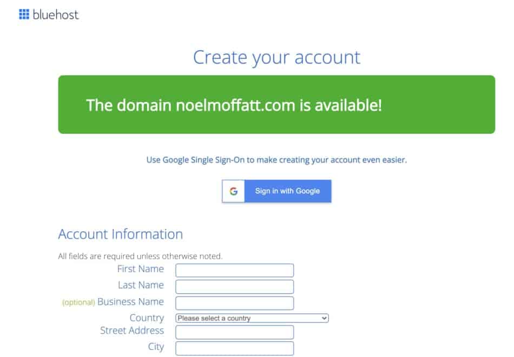Click the Account Information section heading
This screenshot has height=357, width=514.
click(120, 234)
